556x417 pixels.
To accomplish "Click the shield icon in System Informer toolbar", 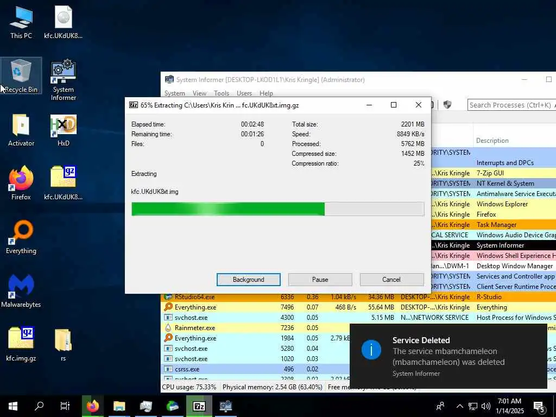I will click(447, 105).
